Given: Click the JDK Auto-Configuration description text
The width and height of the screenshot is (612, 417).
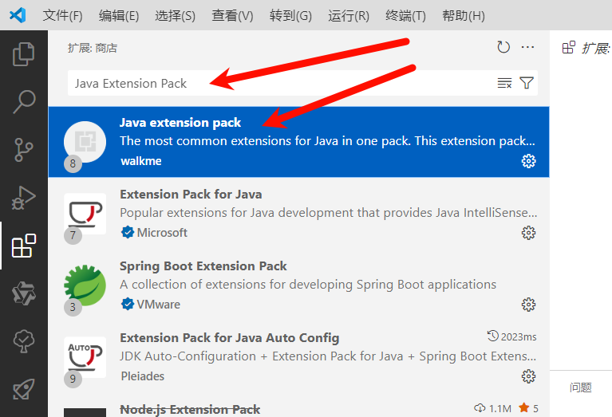Looking at the screenshot, I should pyautogui.click(x=328, y=356).
